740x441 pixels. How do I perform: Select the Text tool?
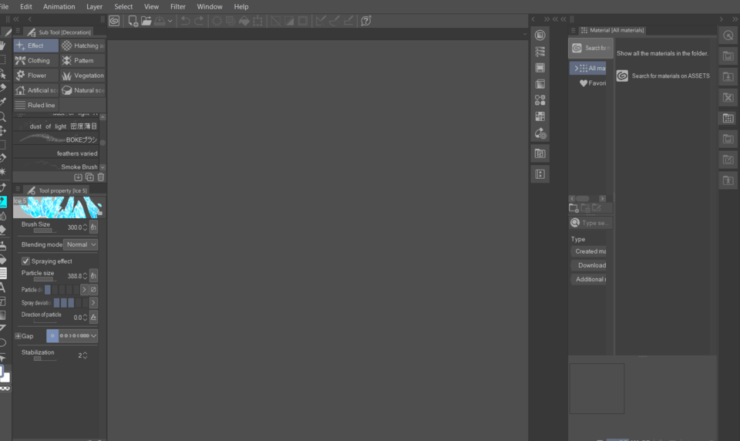(3, 287)
